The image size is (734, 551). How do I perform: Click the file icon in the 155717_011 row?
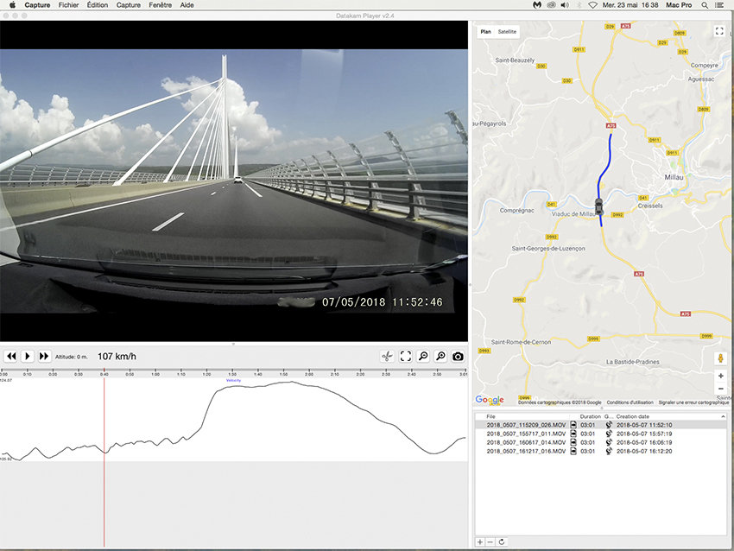(573, 434)
